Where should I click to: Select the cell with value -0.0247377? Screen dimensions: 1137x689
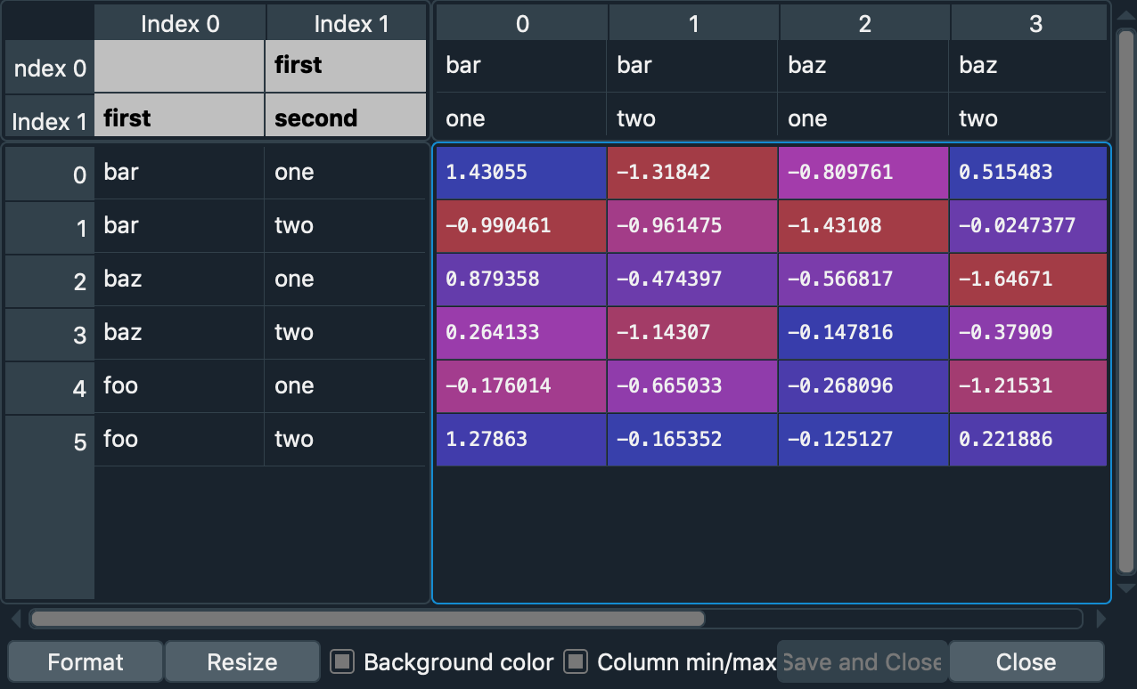(1027, 226)
